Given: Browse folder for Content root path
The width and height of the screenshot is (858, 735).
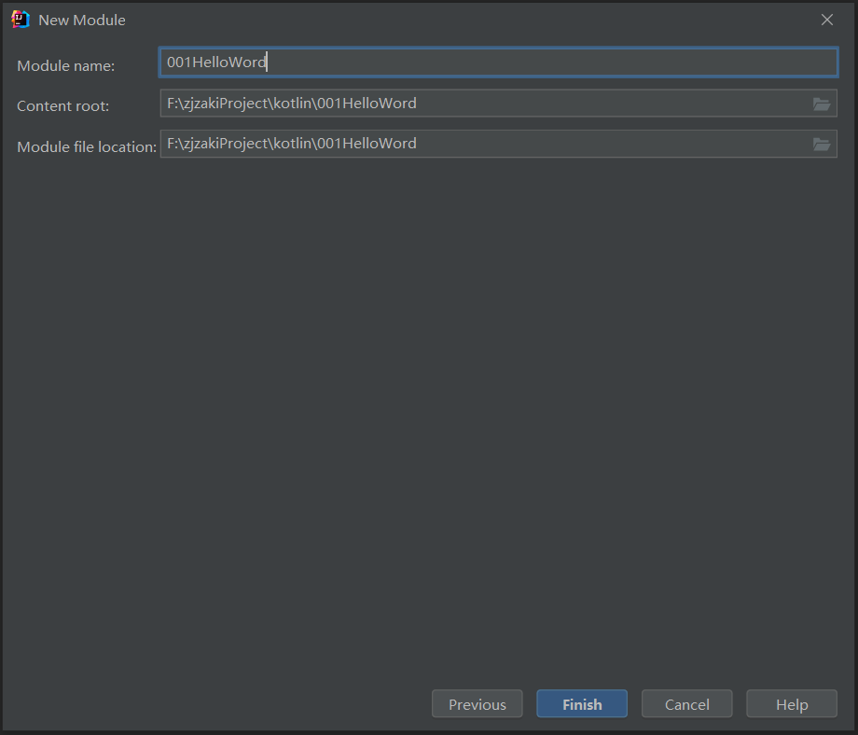Looking at the screenshot, I should tap(822, 104).
